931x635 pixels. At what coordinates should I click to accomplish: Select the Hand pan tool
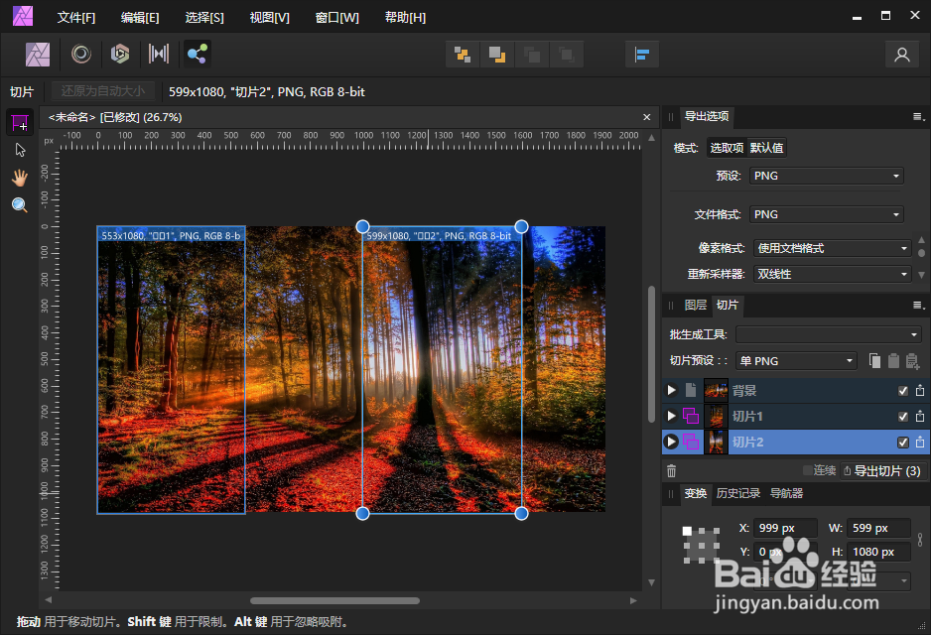(20, 178)
